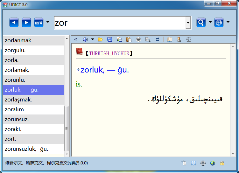Click the balance scales icon in toolbar
Viewport: 239px width, 173px height.
(x=189, y=39)
